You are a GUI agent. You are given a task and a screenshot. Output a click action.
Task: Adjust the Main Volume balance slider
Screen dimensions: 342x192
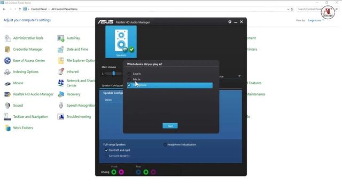coord(114,74)
